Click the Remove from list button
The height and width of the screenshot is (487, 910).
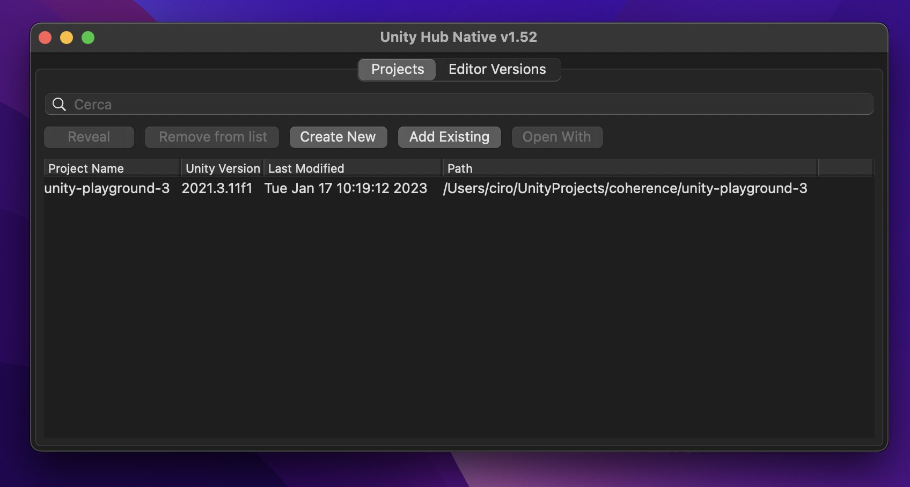[211, 137]
